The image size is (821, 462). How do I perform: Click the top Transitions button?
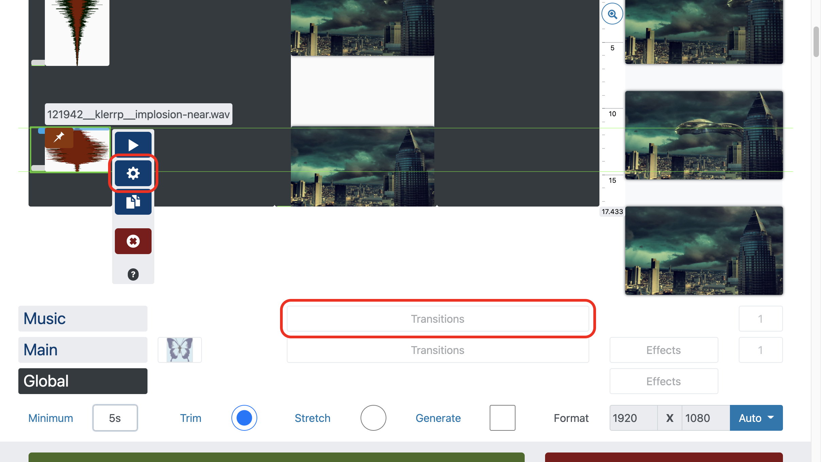[x=438, y=318]
